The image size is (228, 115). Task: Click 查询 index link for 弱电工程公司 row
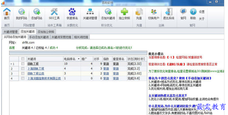click(x=106, y=74)
